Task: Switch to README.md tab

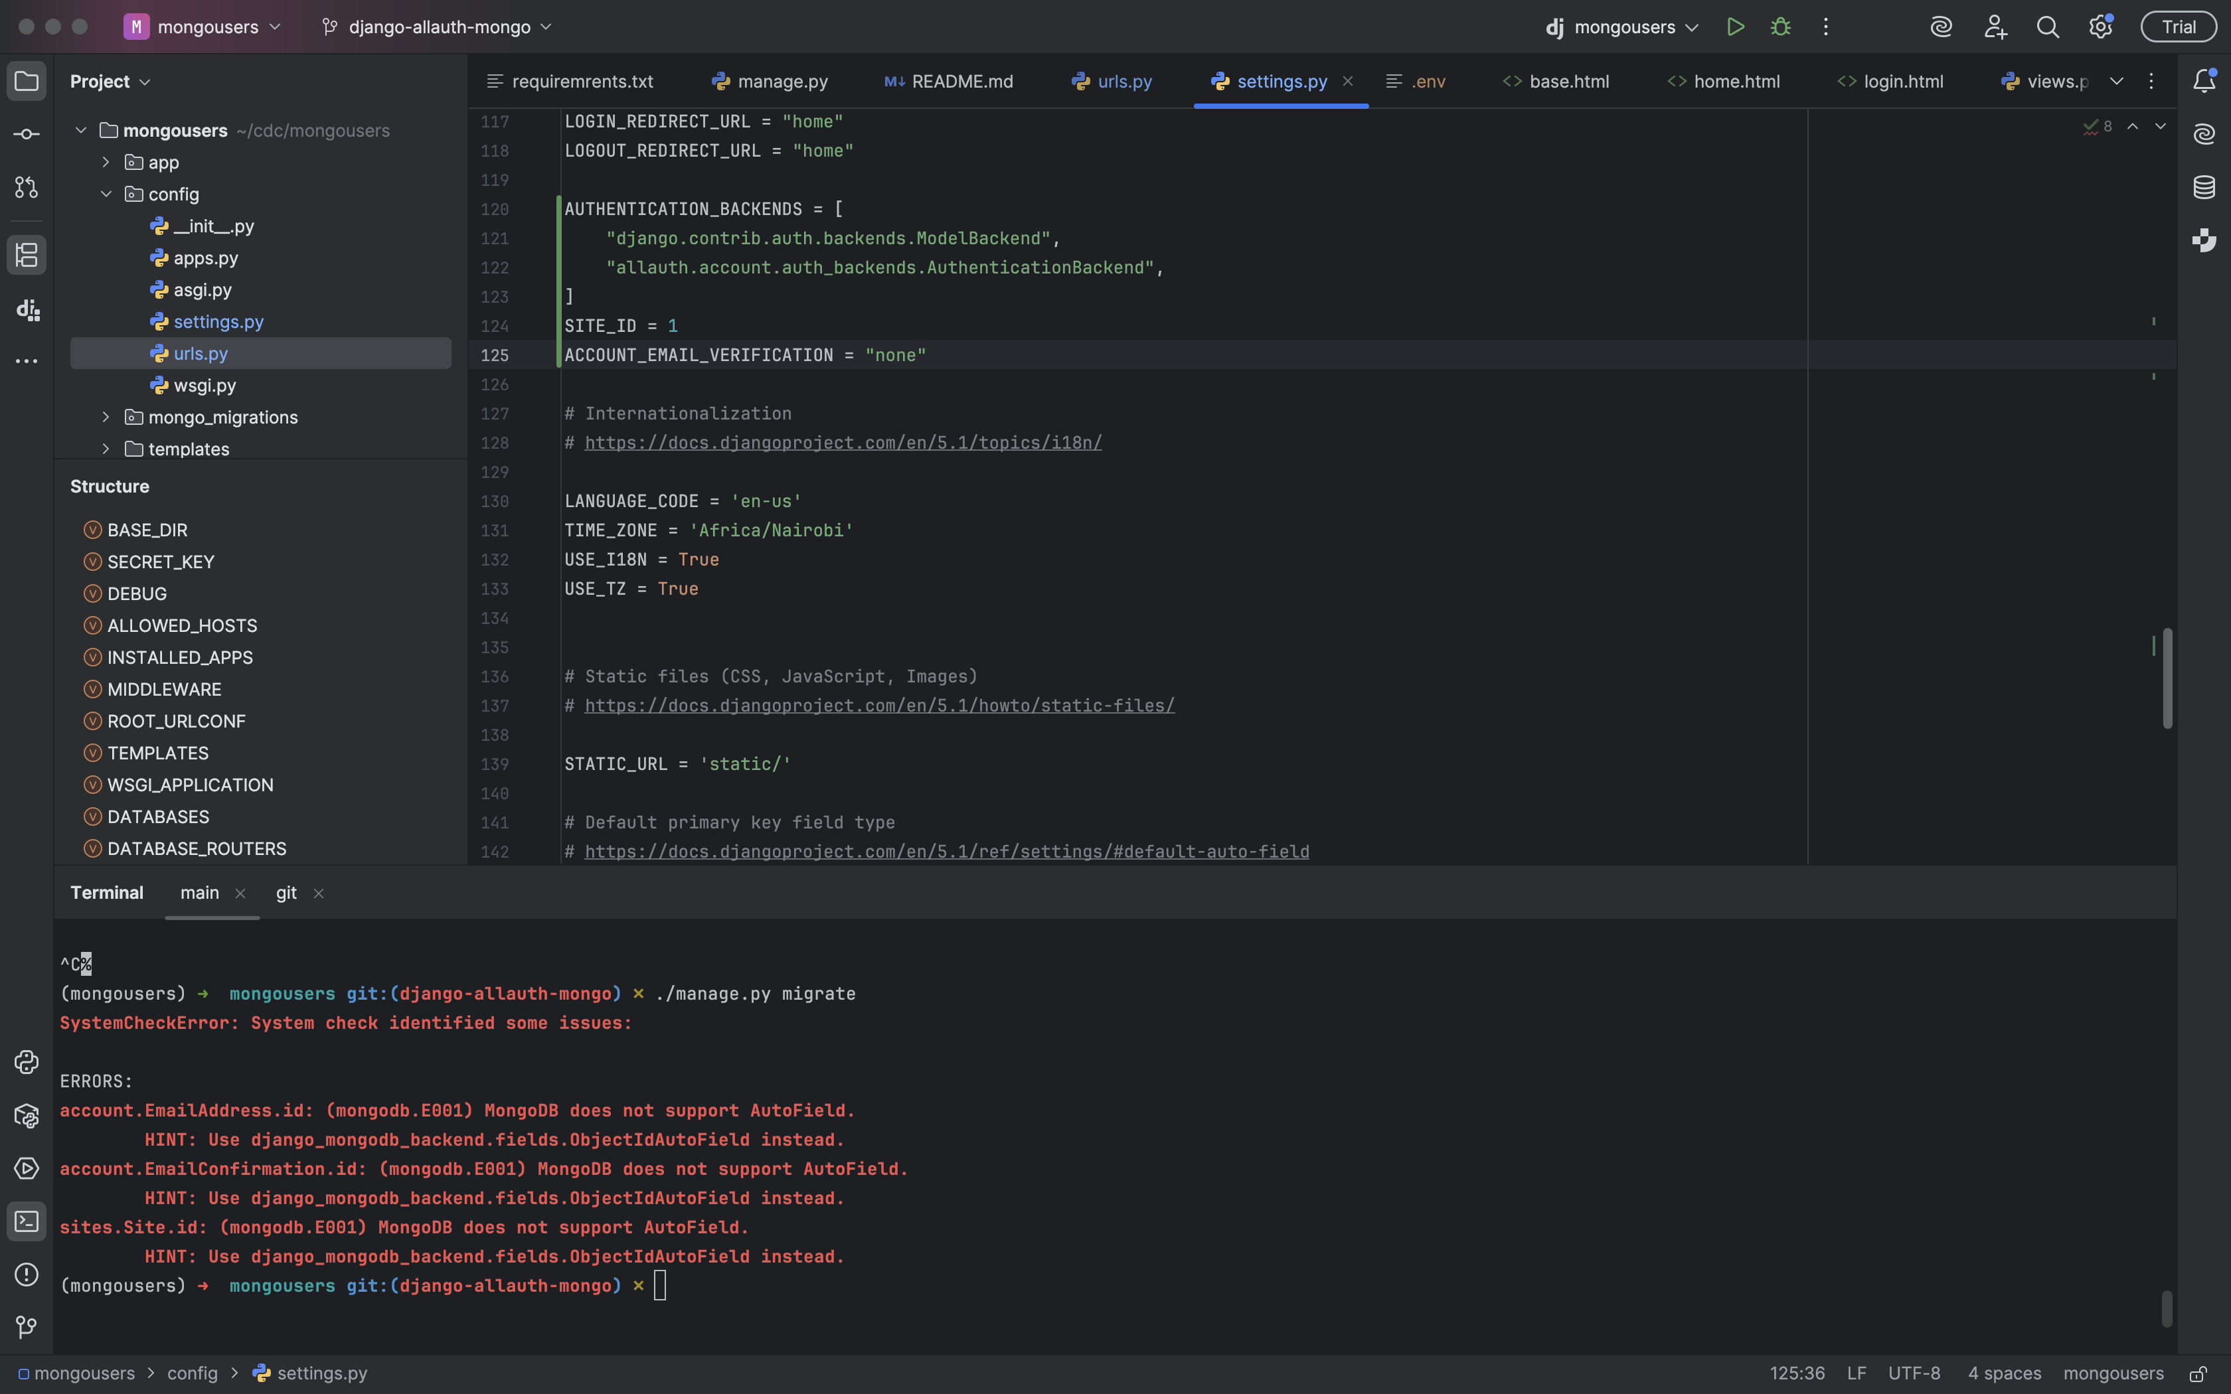Action: pos(949,81)
